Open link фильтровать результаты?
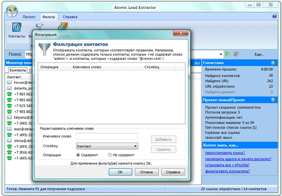The width and height of the screenshot is (282, 196). [x=227, y=171]
